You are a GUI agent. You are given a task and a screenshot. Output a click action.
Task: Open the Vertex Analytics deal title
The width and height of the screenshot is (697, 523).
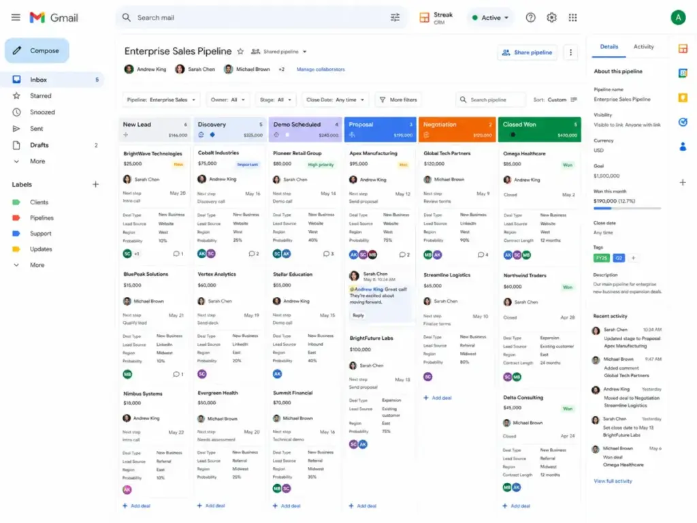pos(217,274)
